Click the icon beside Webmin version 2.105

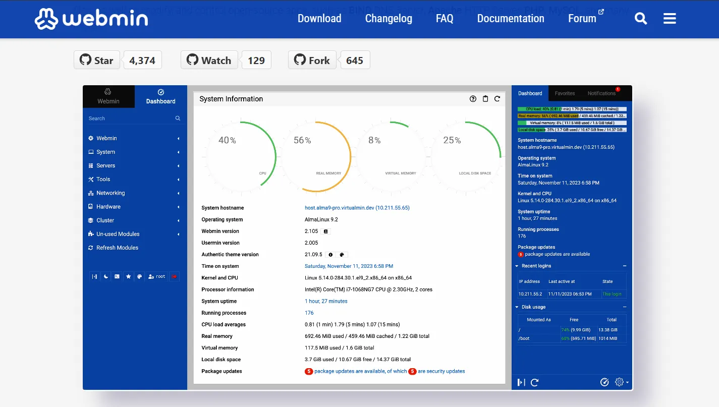point(326,231)
